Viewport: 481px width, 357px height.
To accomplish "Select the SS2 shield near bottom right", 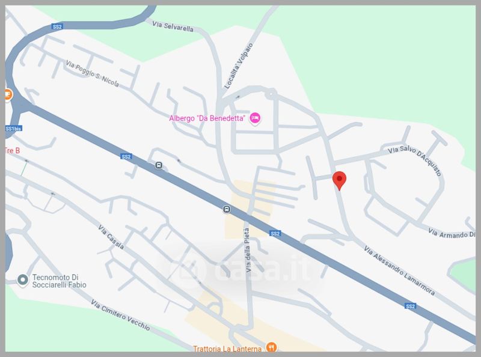I will pyautogui.click(x=410, y=306).
